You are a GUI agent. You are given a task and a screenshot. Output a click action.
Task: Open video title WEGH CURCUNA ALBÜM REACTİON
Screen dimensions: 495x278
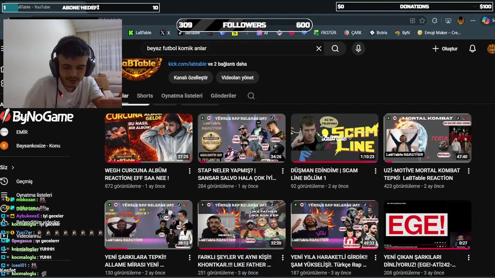click(x=137, y=174)
